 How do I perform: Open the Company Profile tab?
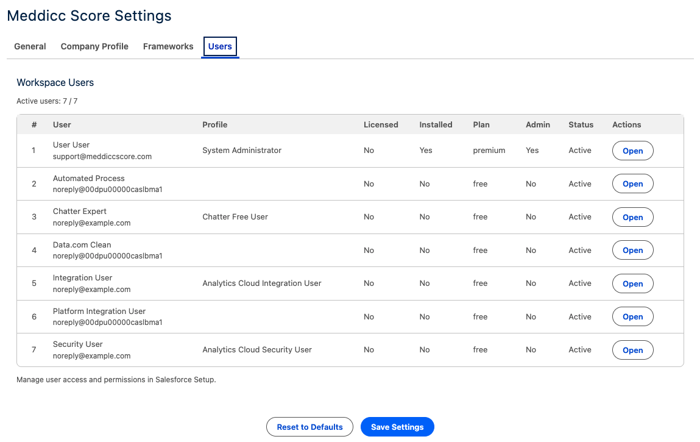(x=94, y=46)
